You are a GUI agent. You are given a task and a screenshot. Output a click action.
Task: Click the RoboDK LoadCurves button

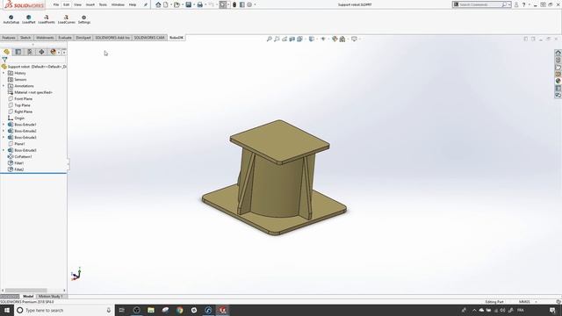point(67,19)
